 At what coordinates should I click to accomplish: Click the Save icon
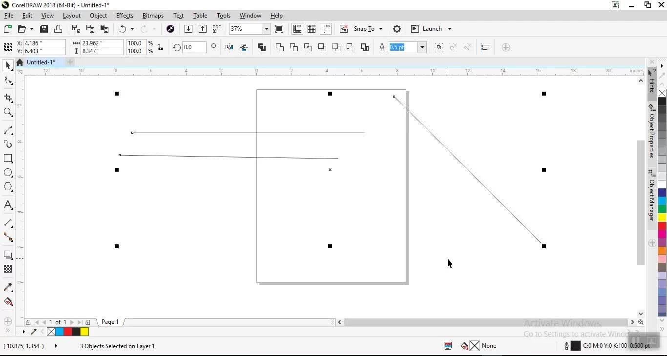pyautogui.click(x=44, y=29)
